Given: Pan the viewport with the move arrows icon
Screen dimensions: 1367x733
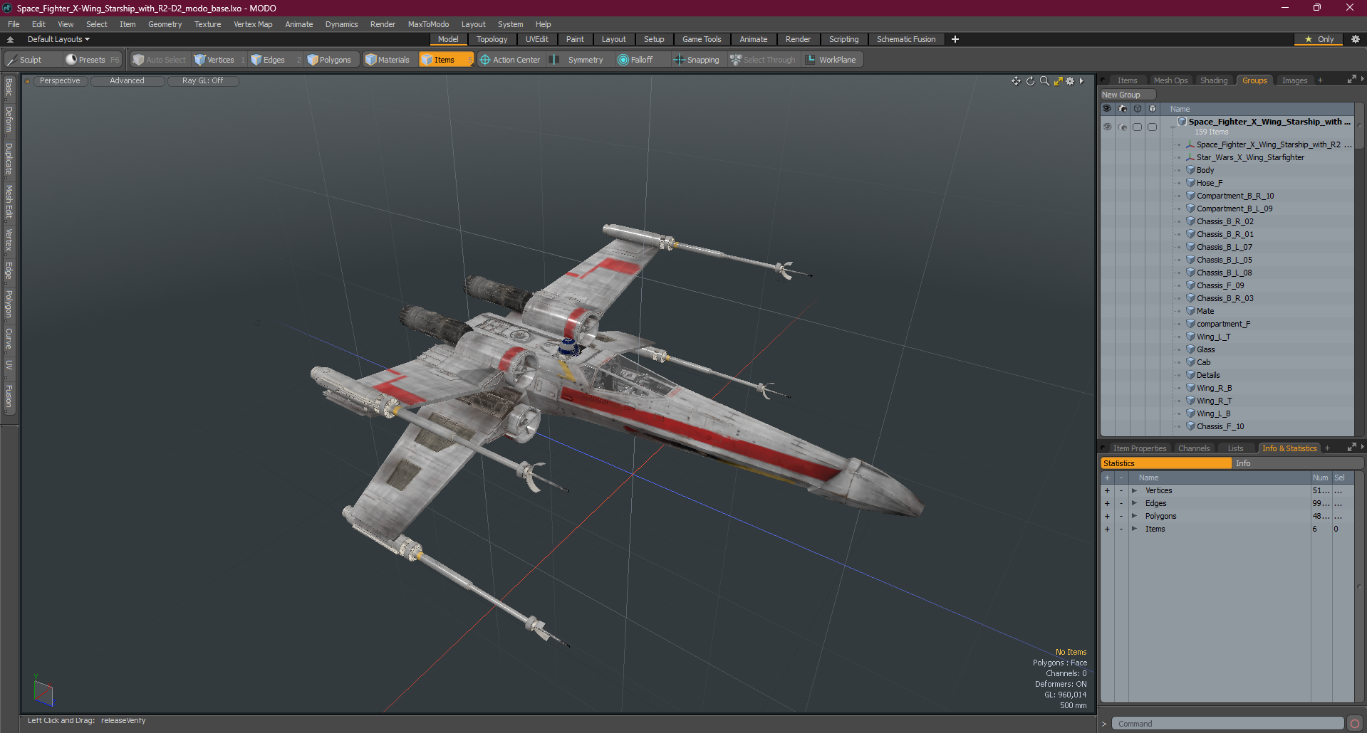Looking at the screenshot, I should point(1016,81).
